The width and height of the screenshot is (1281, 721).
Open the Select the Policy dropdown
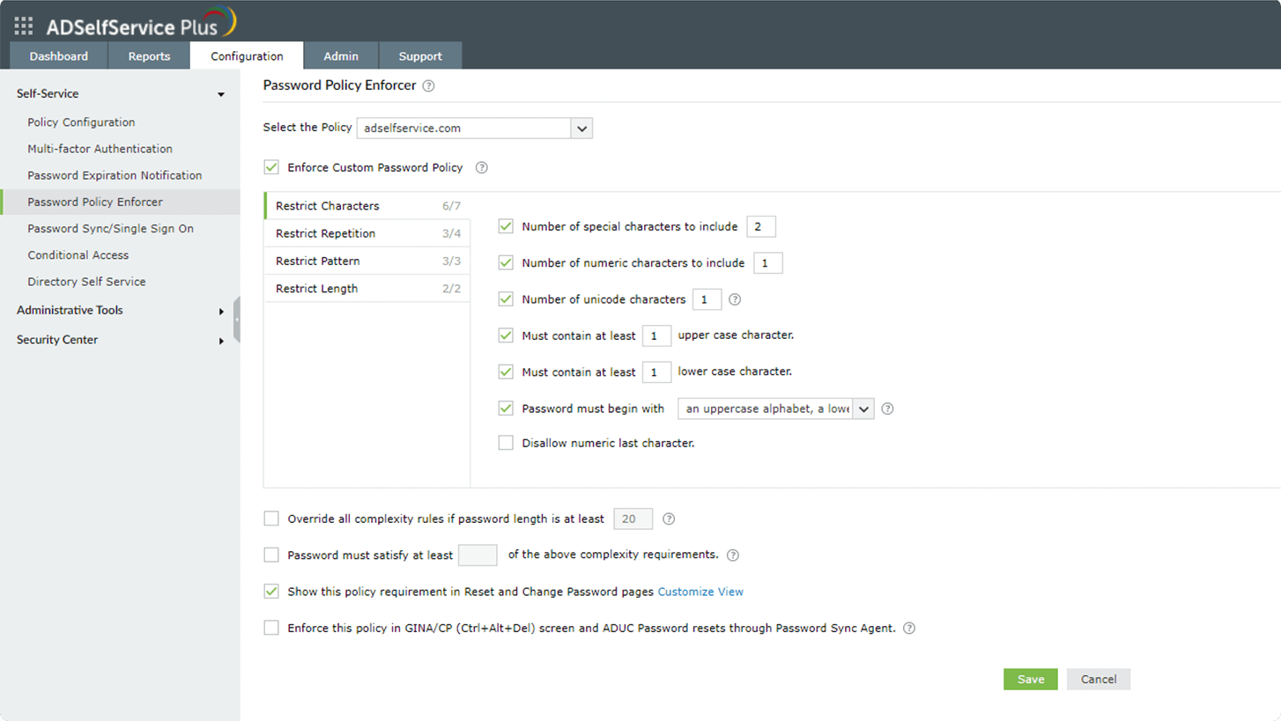point(581,129)
